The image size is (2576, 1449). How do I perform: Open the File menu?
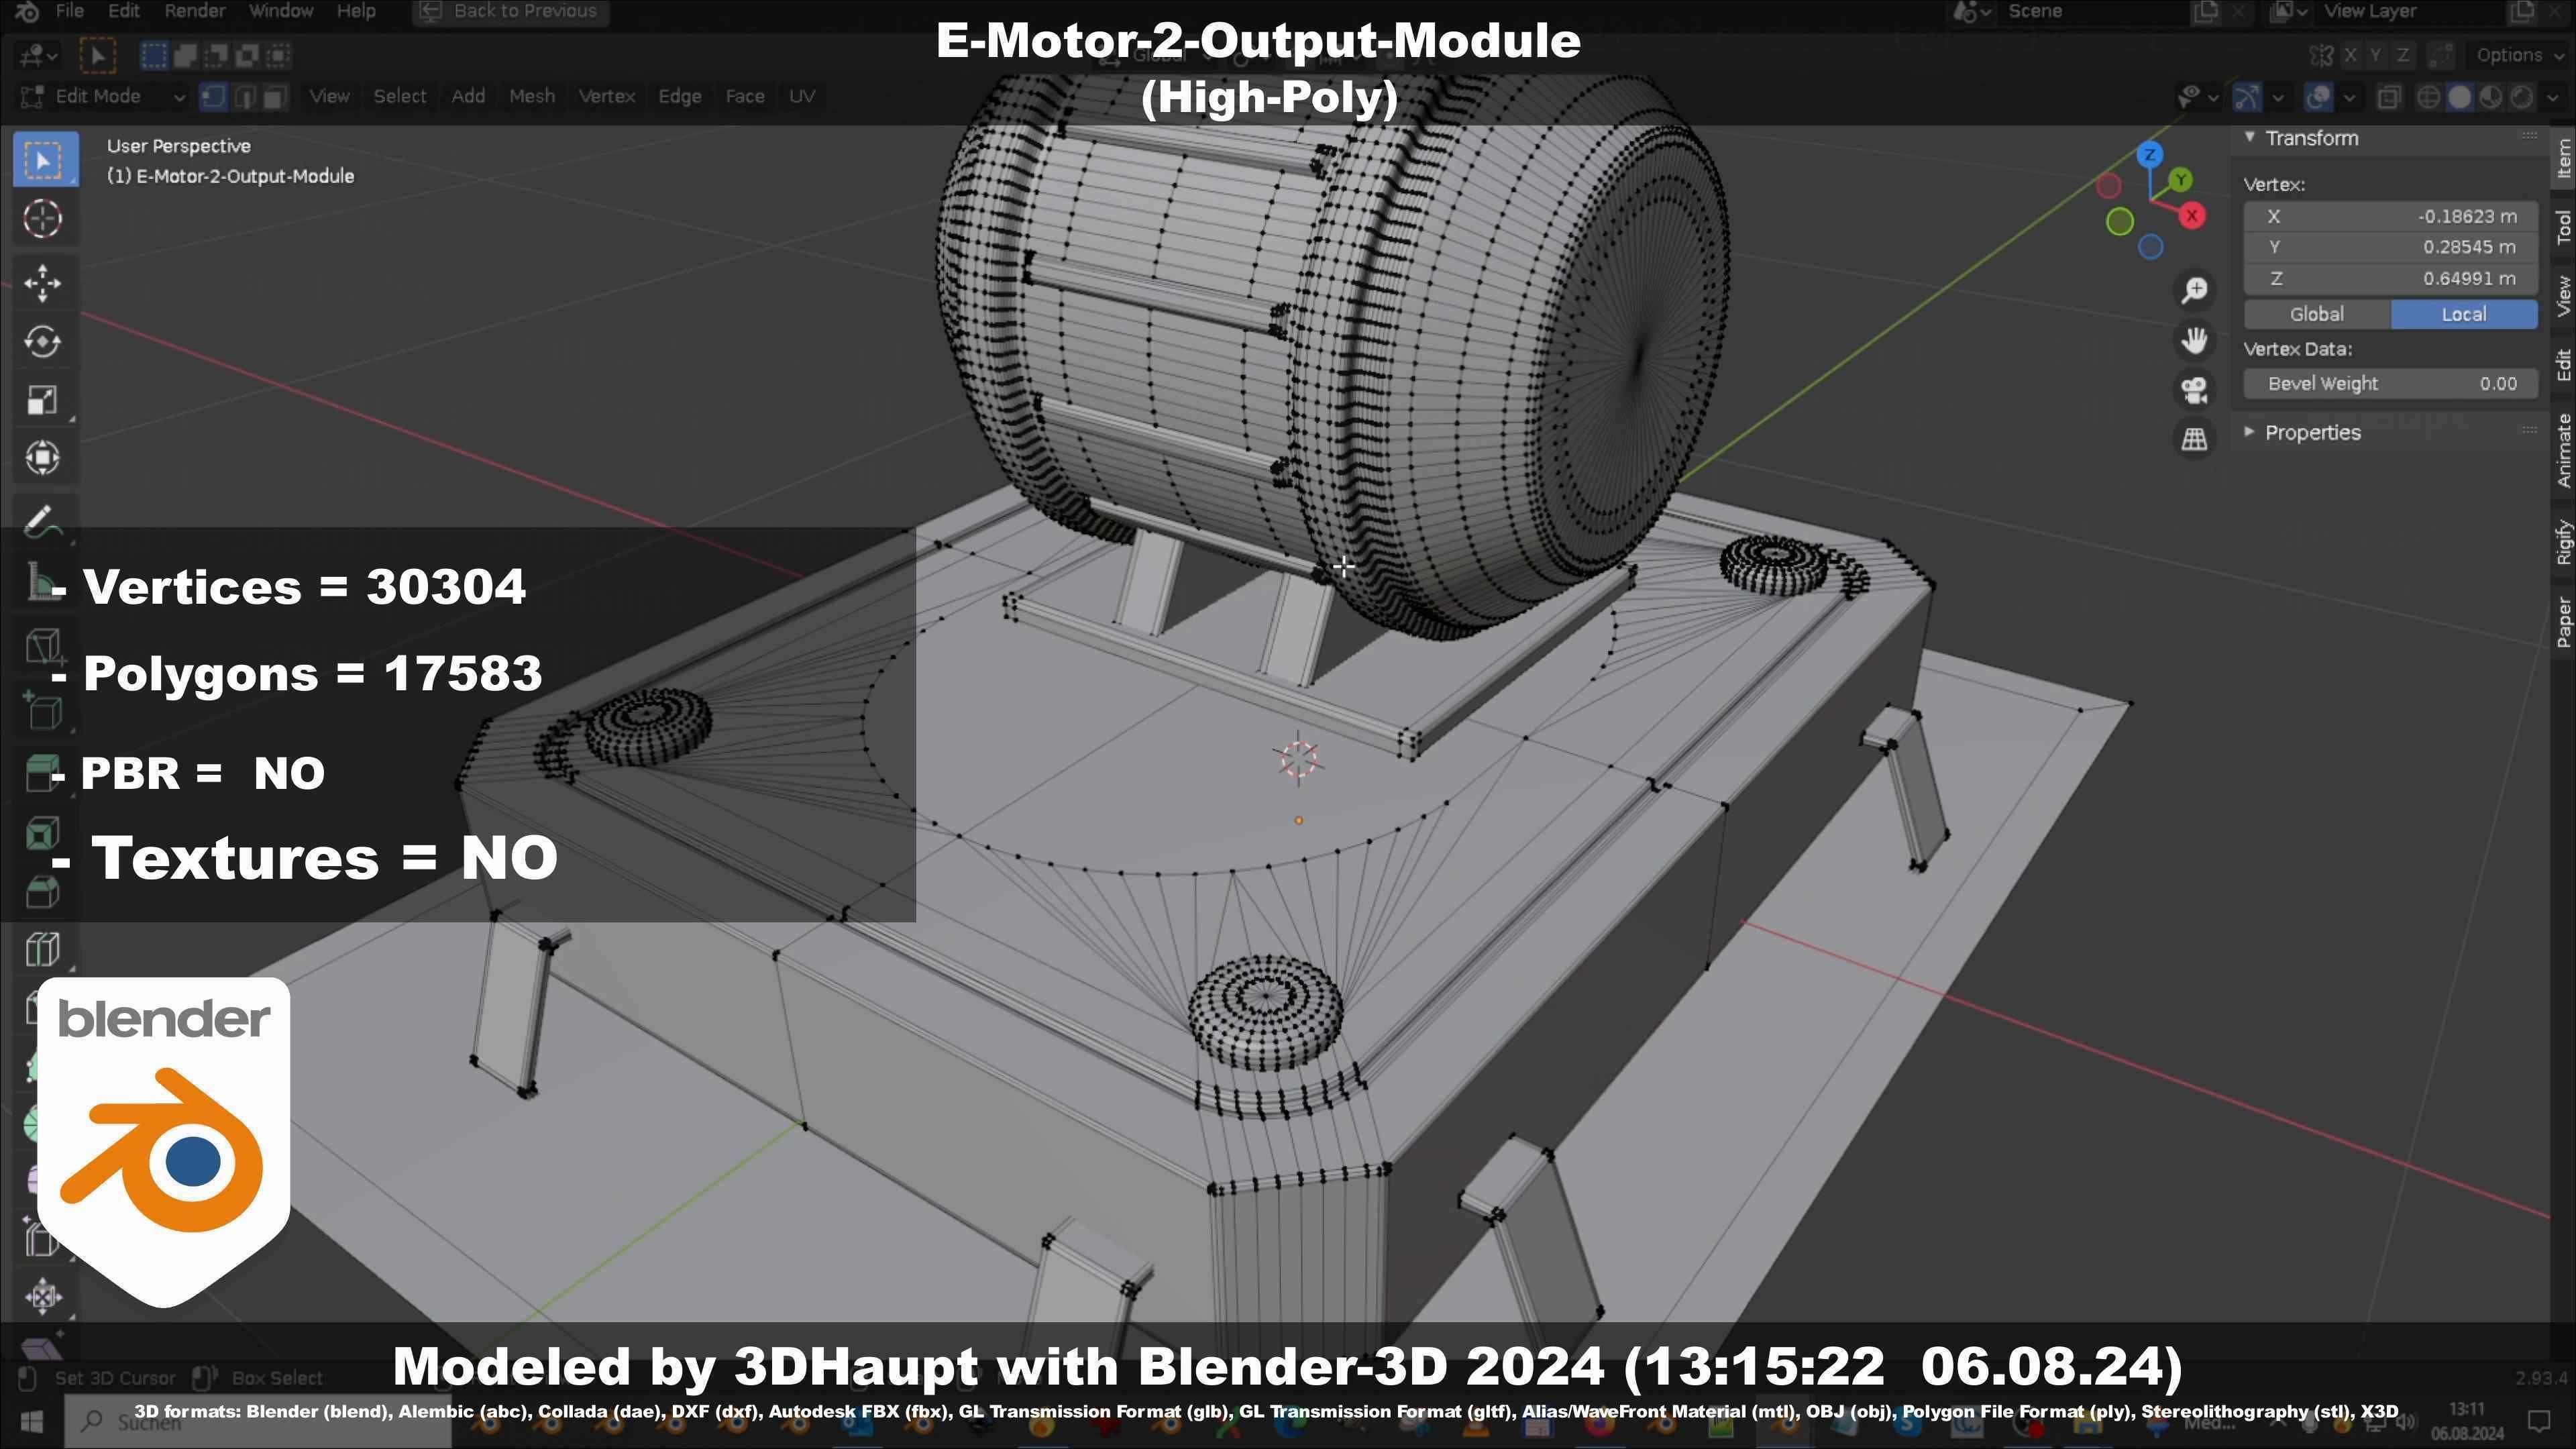69,11
